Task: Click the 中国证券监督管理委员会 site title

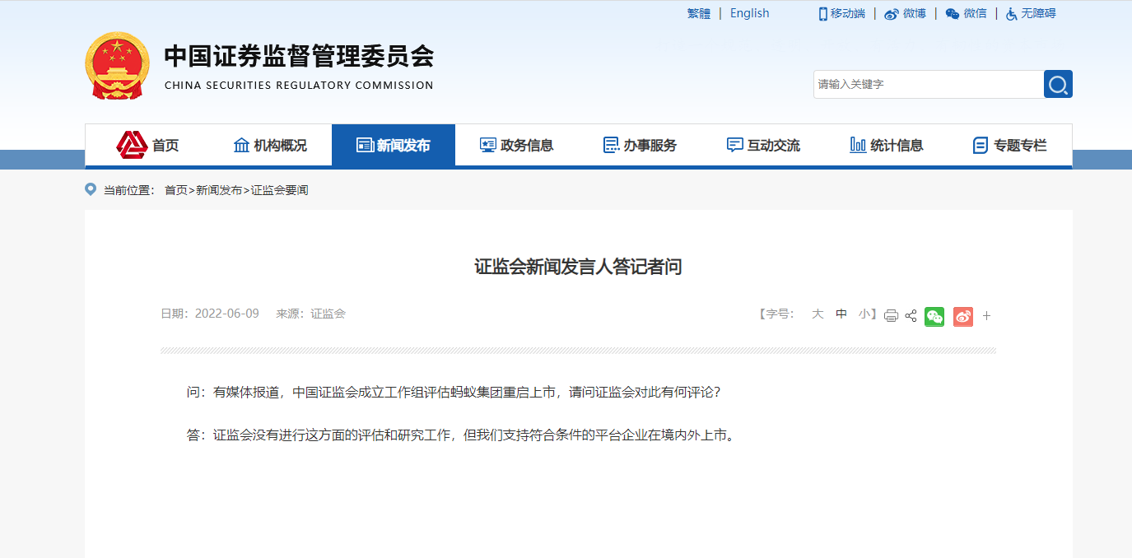Action: coord(299,56)
